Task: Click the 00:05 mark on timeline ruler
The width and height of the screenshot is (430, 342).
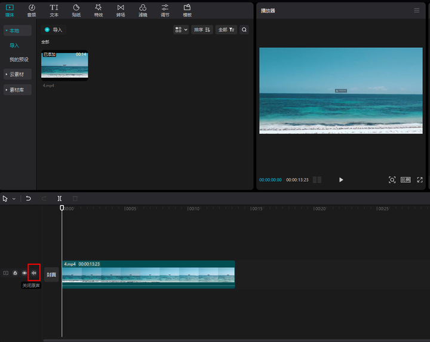Action: coord(130,209)
